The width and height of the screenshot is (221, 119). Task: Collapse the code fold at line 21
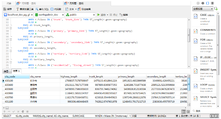11,51
